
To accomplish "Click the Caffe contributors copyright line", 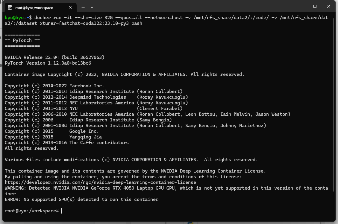I will coord(66,143).
